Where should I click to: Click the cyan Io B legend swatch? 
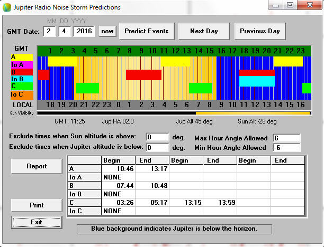[x=22, y=79]
